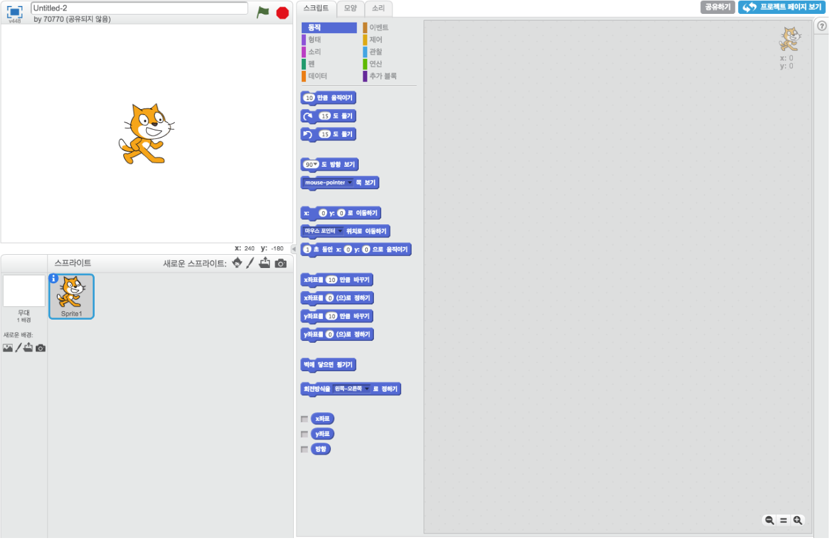Screen dimensions: 830x540
Task: Open 프로젝트 페이지 보기 button
Action: click(782, 7)
